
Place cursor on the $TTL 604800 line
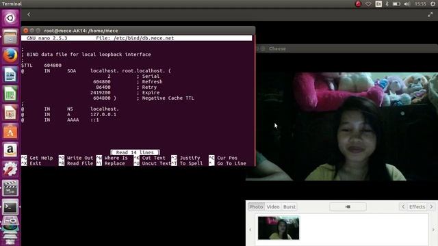tap(41, 66)
